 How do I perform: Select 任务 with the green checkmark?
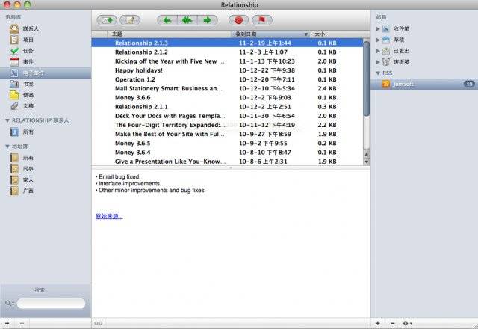[28, 51]
